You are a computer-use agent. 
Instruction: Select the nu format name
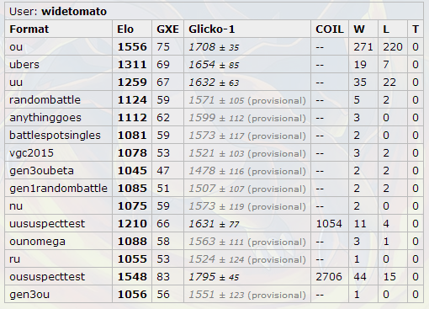pyautogui.click(x=16, y=206)
